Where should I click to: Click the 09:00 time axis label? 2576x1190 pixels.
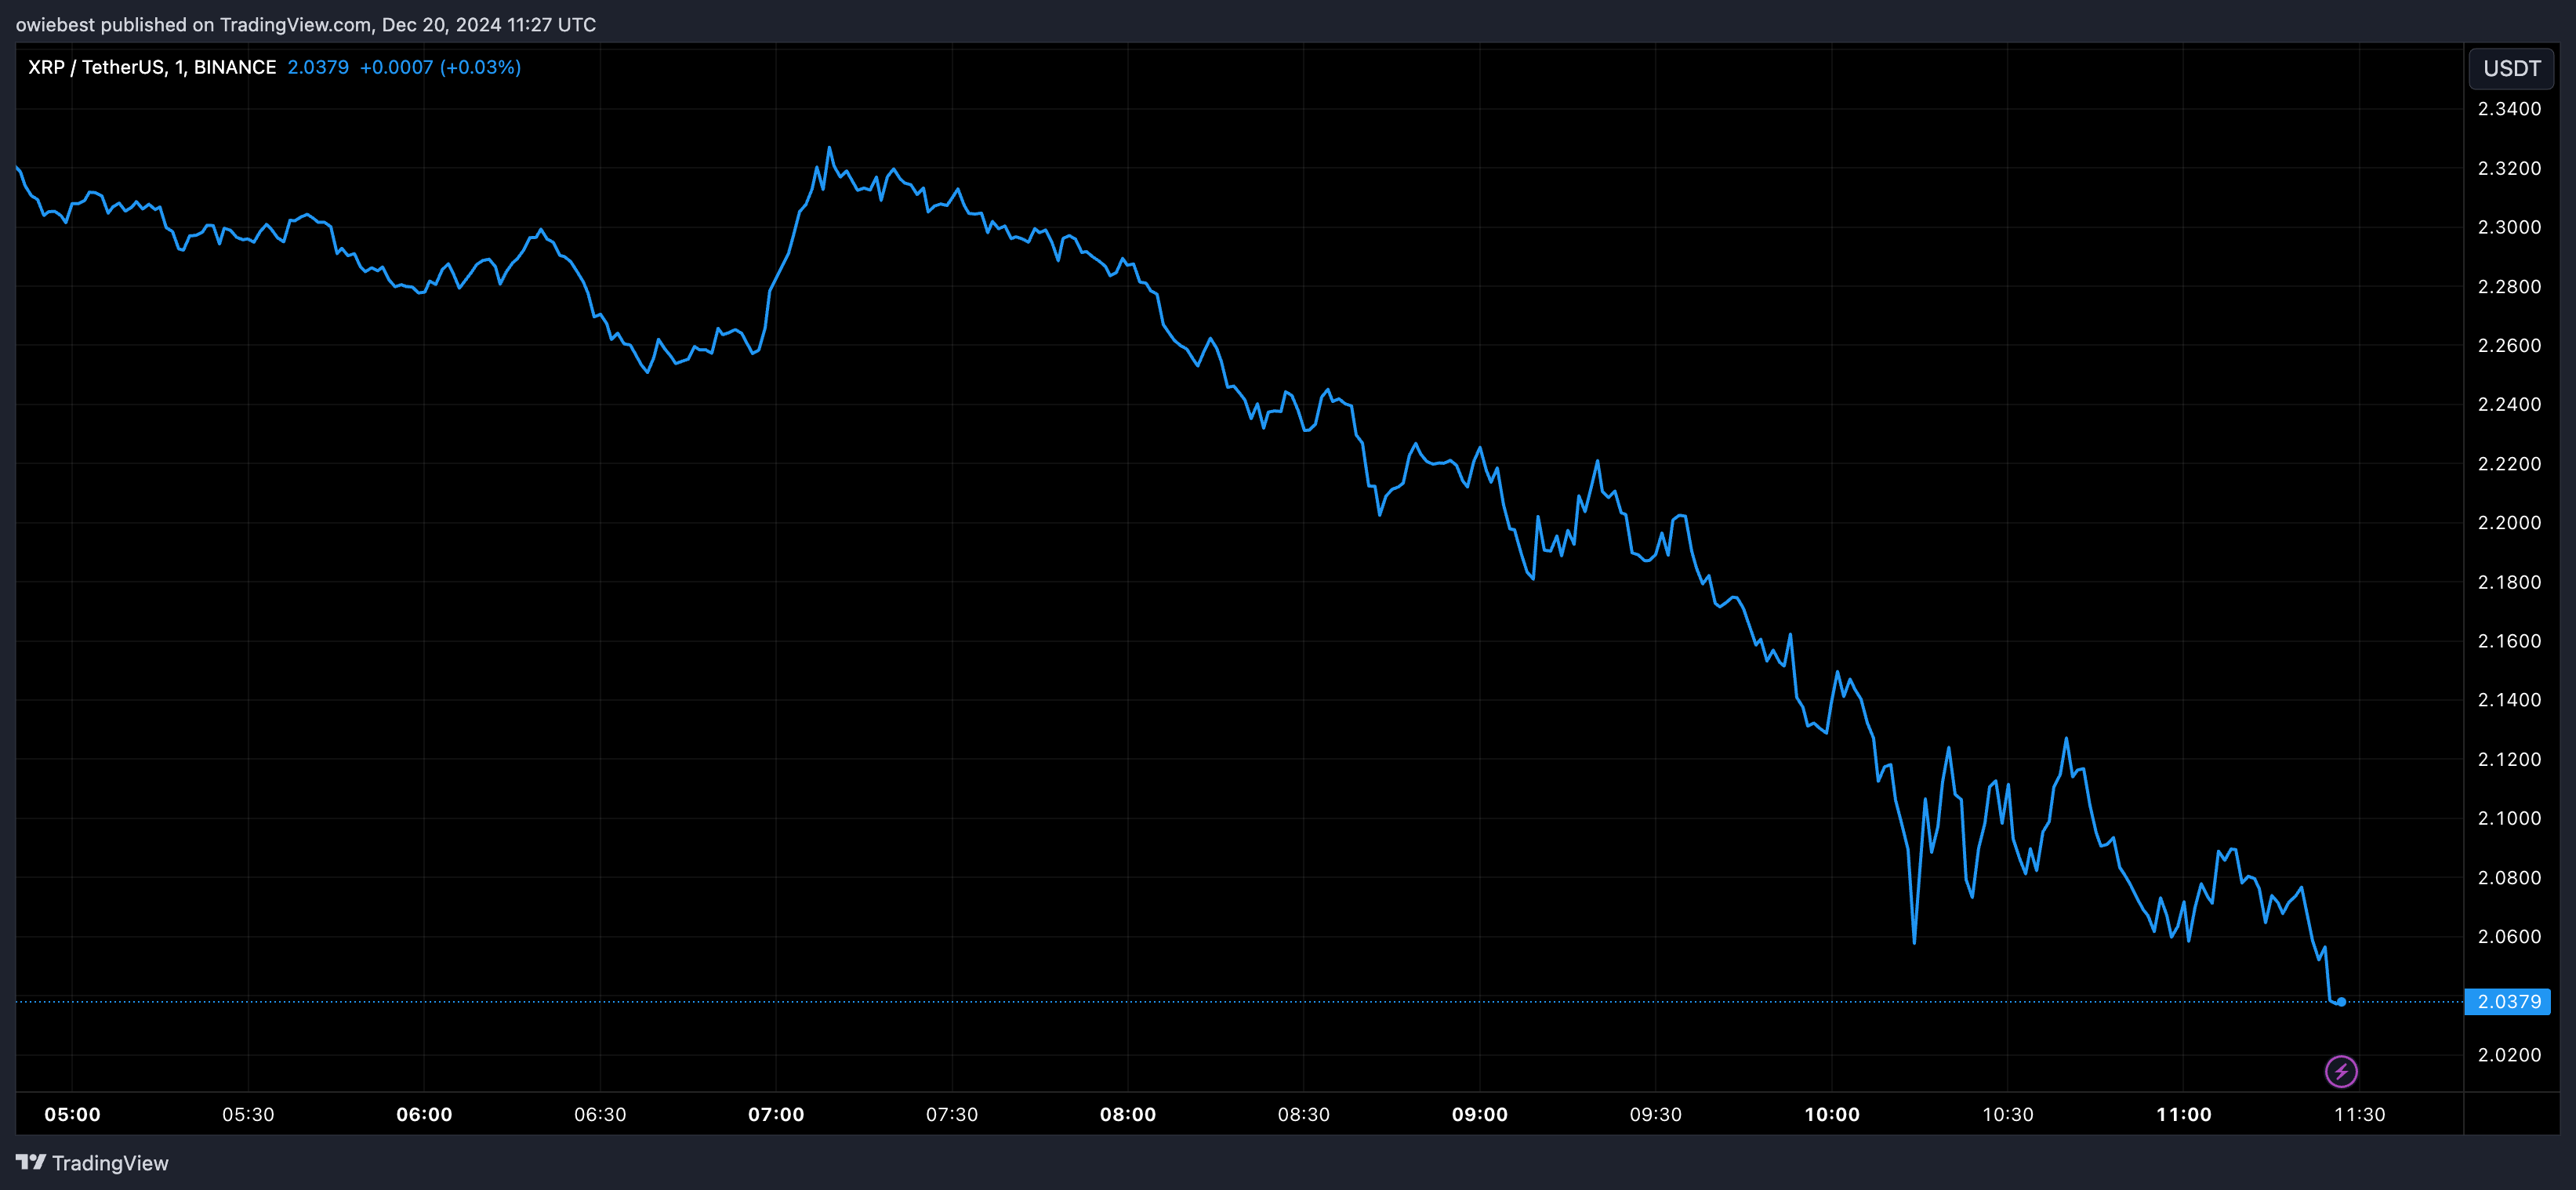coord(1480,1114)
